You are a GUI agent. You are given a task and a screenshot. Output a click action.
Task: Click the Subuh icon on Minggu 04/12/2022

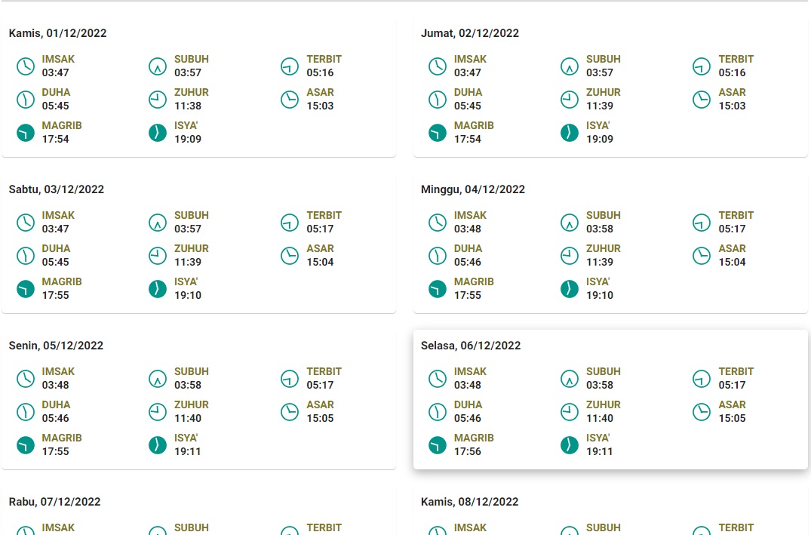pos(570,222)
